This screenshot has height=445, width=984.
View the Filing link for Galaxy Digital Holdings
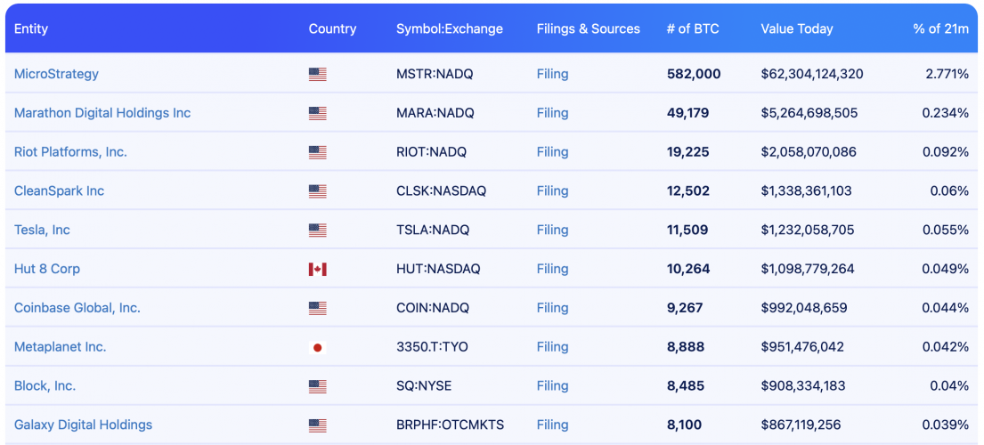coord(552,425)
